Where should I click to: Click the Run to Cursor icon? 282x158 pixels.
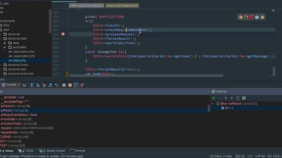(56, 85)
